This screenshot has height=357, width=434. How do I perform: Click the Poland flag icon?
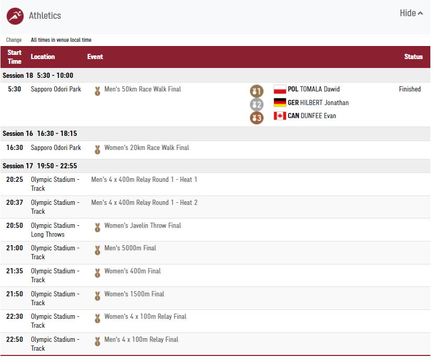pyautogui.click(x=280, y=89)
